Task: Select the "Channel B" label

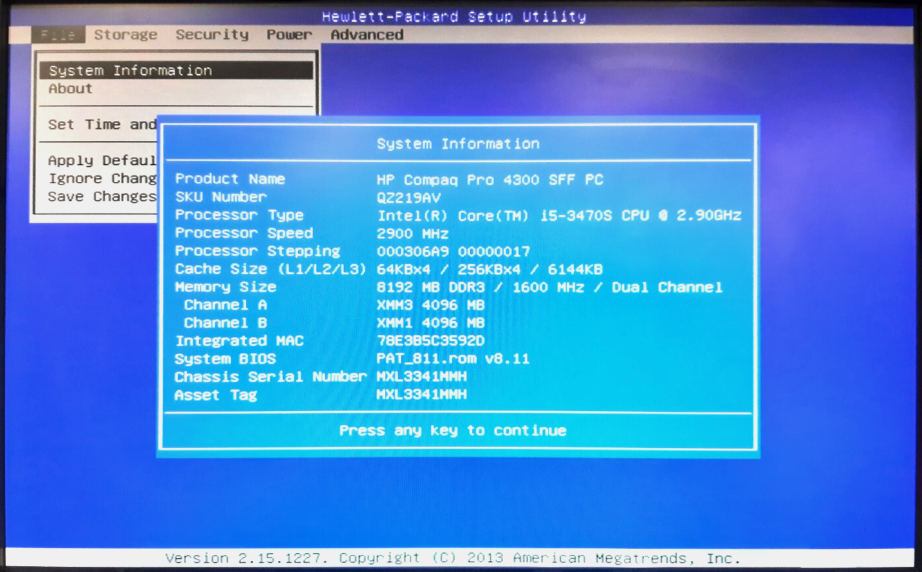Action: tap(225, 323)
